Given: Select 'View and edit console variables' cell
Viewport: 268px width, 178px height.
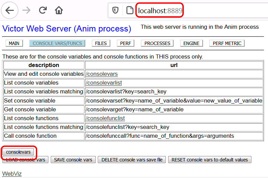Looking at the screenshot, I should click(x=44, y=74).
